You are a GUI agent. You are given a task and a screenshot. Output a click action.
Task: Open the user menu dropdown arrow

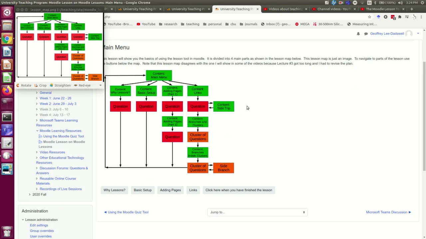coord(418,34)
